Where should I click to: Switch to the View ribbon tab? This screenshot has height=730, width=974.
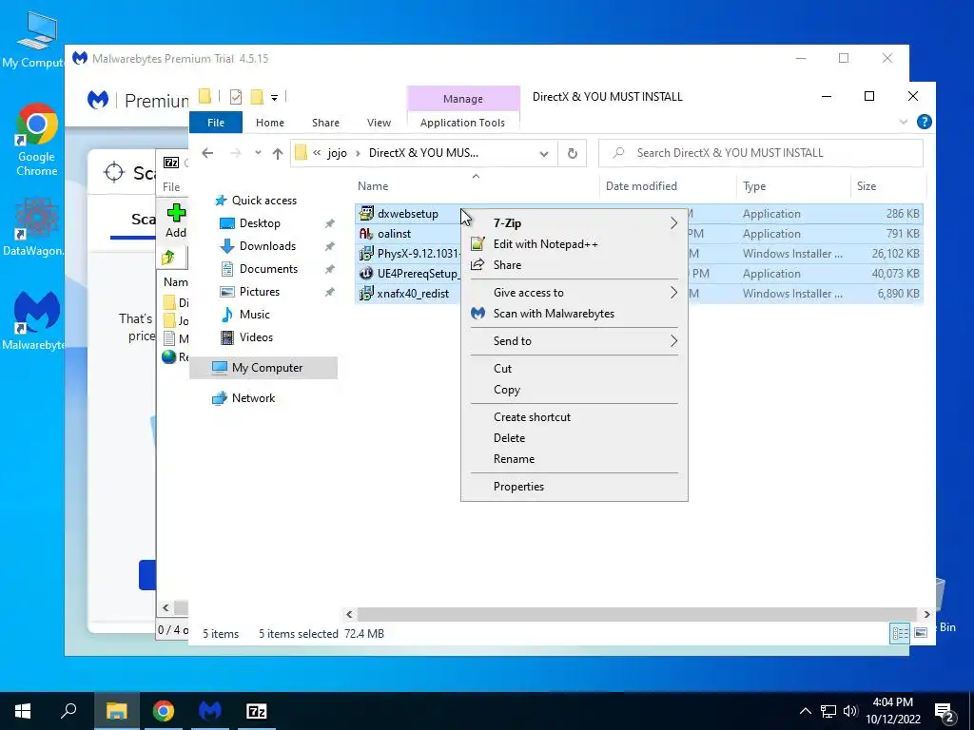[x=379, y=123]
